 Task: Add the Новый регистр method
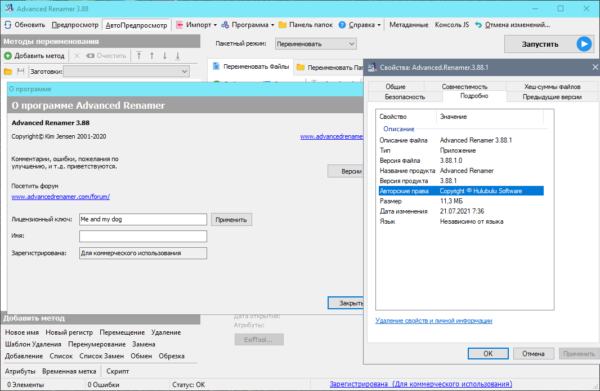pos(69,332)
